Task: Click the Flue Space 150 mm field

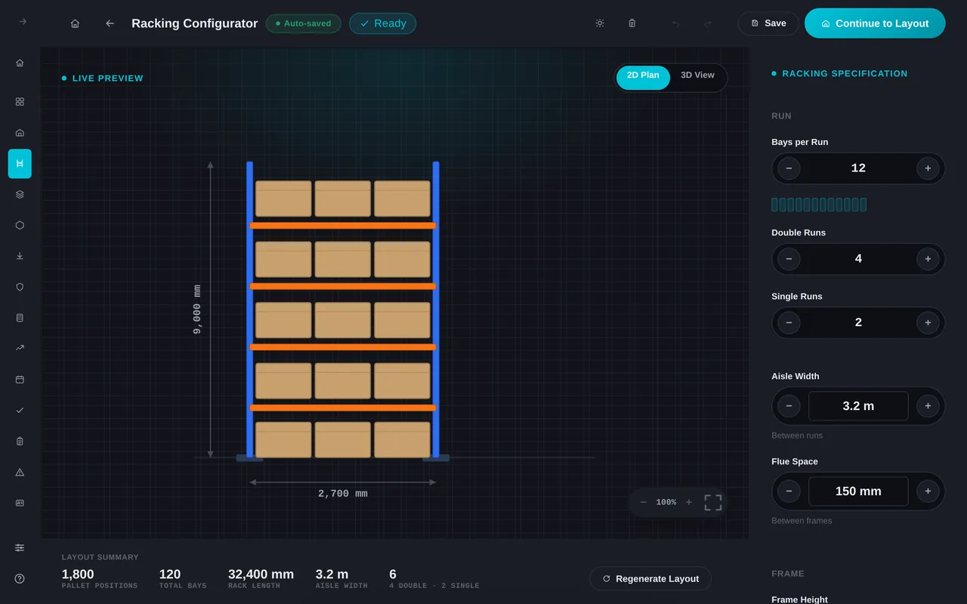Action: point(858,492)
